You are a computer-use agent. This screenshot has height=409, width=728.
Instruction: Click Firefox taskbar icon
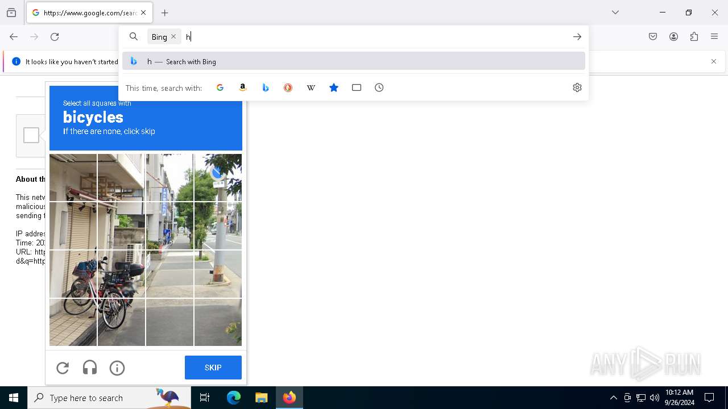[289, 398]
